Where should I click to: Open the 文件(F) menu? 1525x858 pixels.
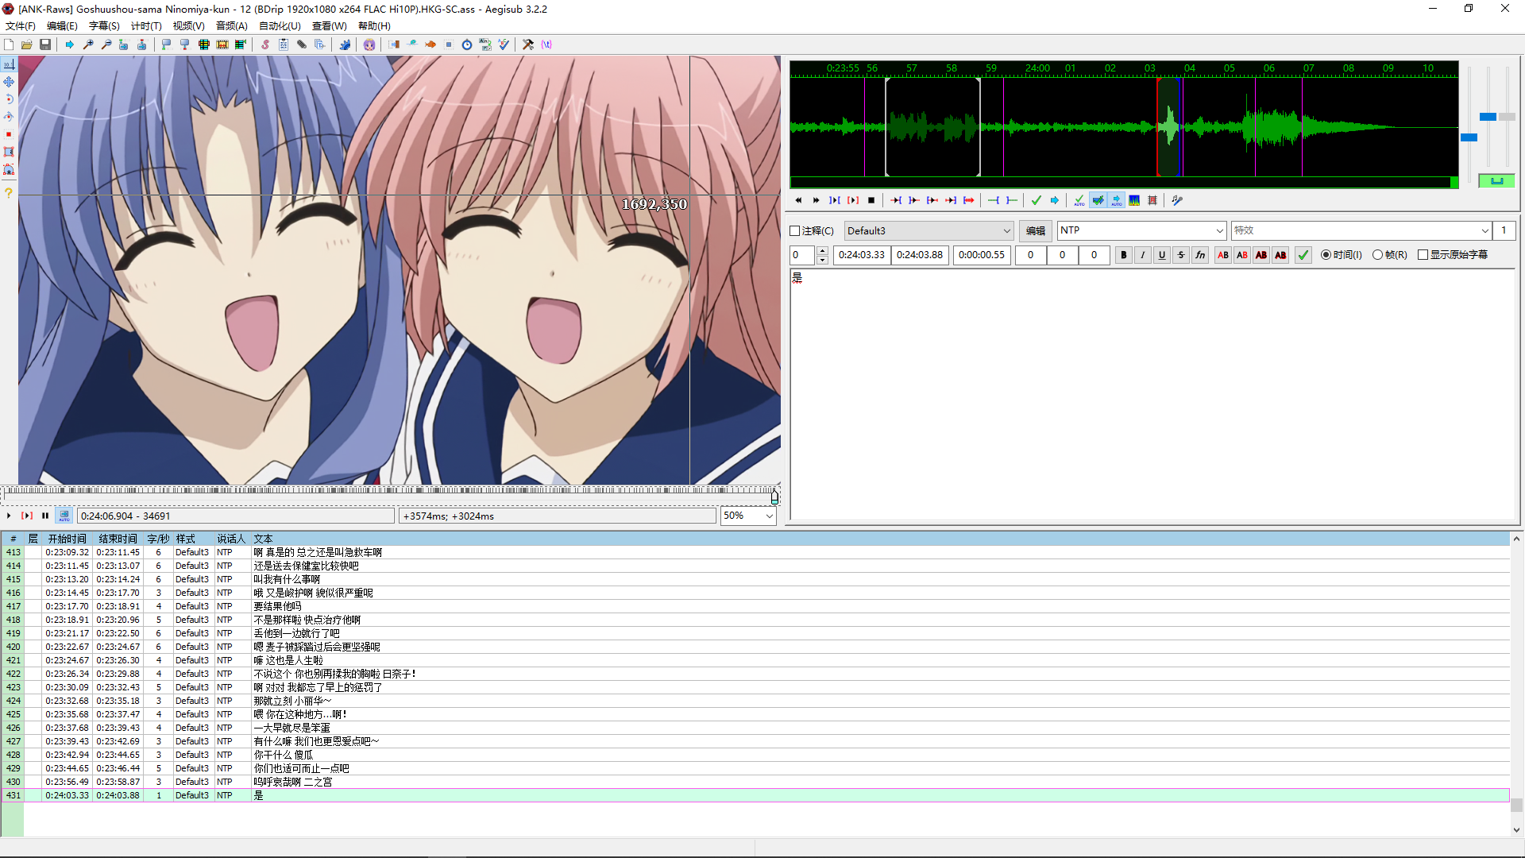click(x=21, y=26)
